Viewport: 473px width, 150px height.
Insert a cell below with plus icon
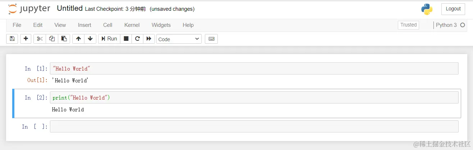pyautogui.click(x=26, y=39)
